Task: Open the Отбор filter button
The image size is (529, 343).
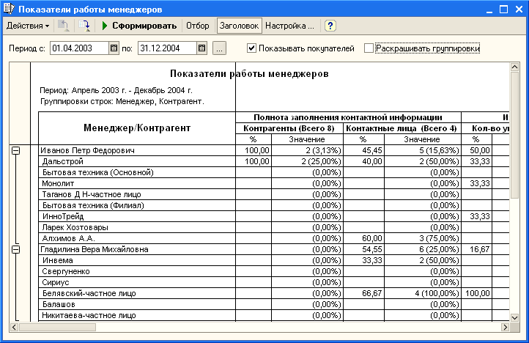Action: tap(198, 26)
